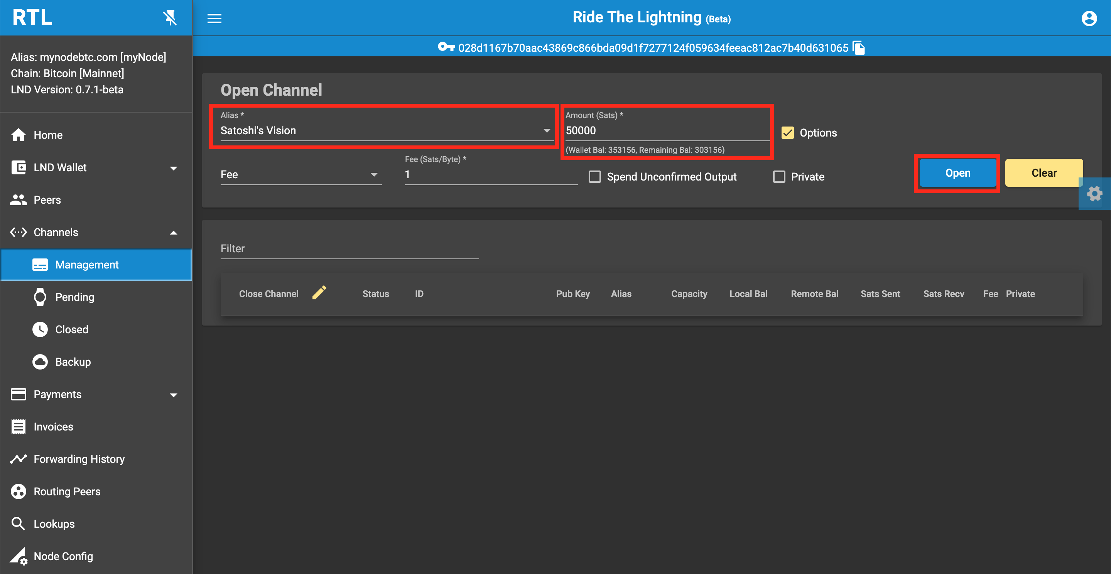Click the Home house icon
The width and height of the screenshot is (1111, 574).
(x=19, y=135)
